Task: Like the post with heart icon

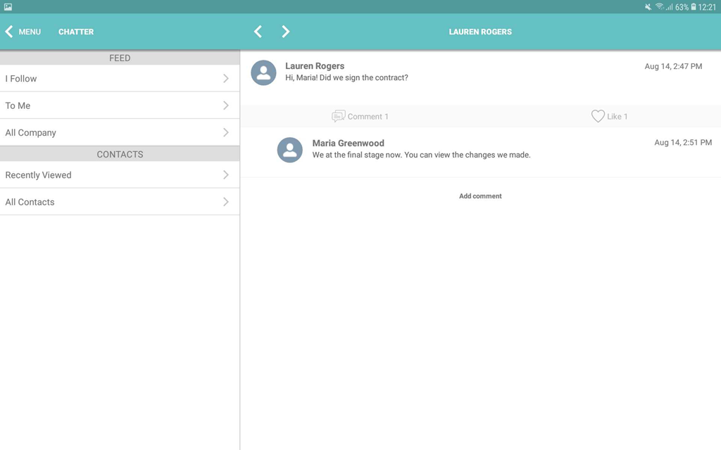Action: click(x=597, y=116)
